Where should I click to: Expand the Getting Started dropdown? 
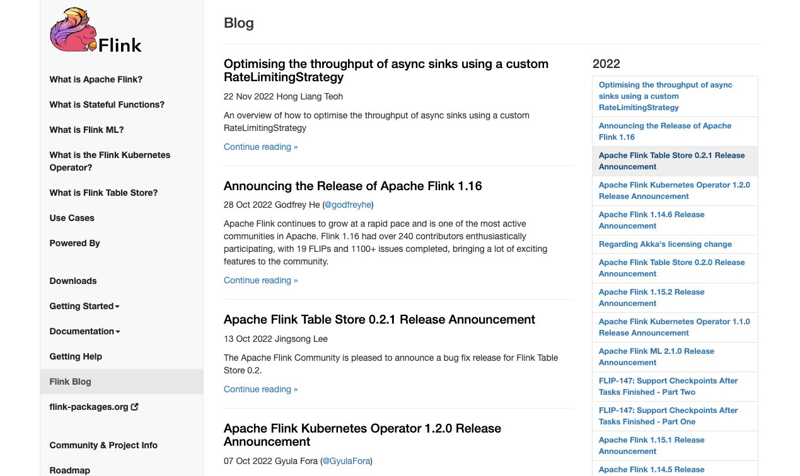point(84,306)
